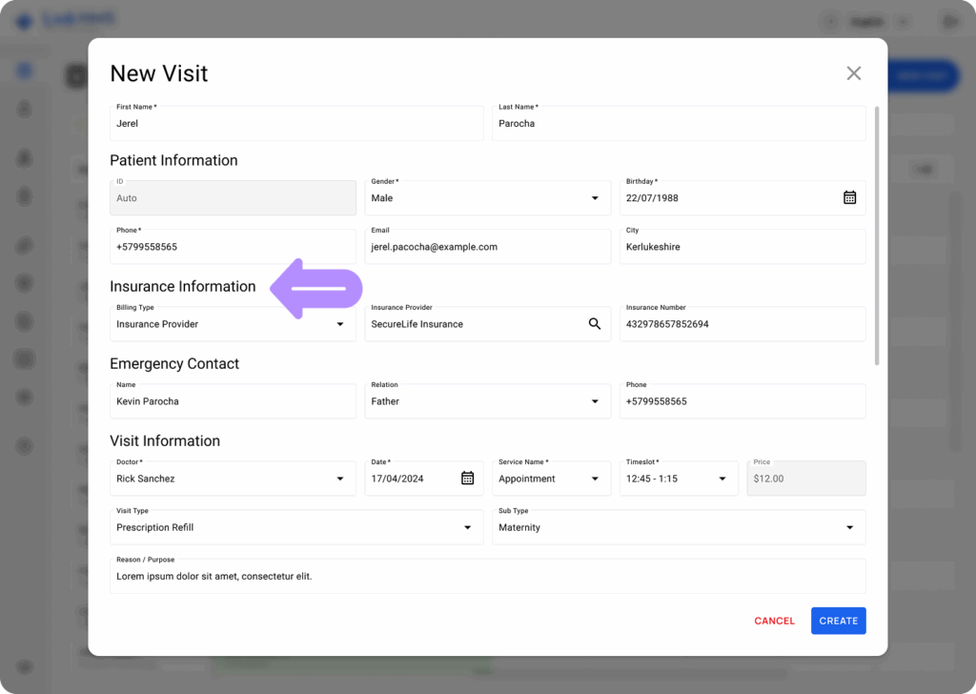The height and width of the screenshot is (694, 976).
Task: Open the visit Date calendar picker
Action: tap(467, 478)
